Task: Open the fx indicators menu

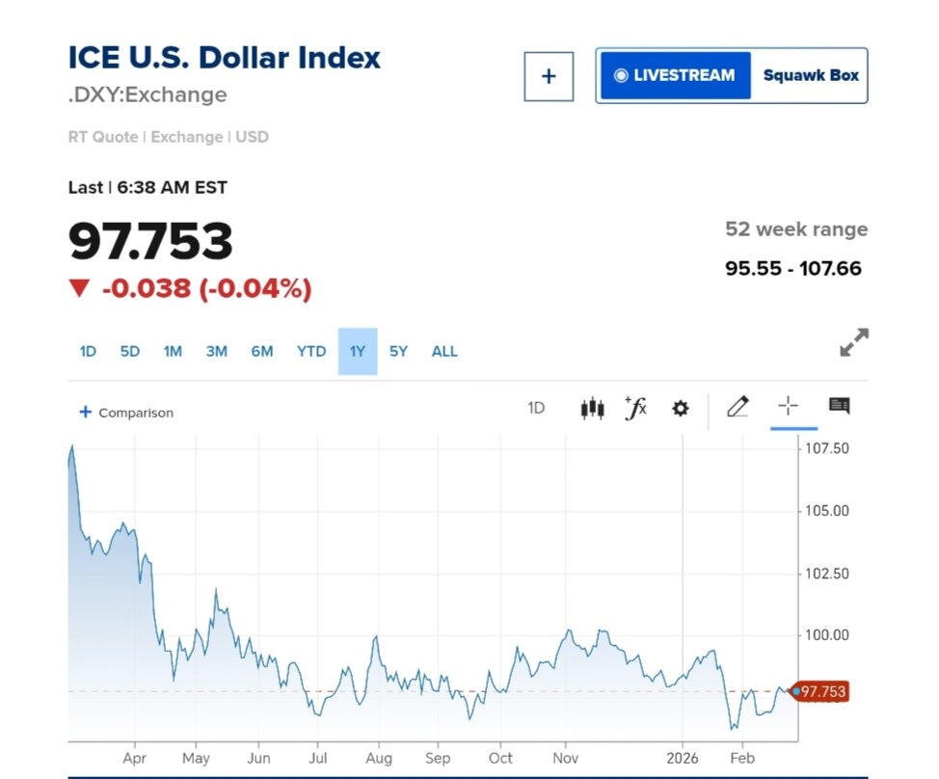Action: [635, 408]
